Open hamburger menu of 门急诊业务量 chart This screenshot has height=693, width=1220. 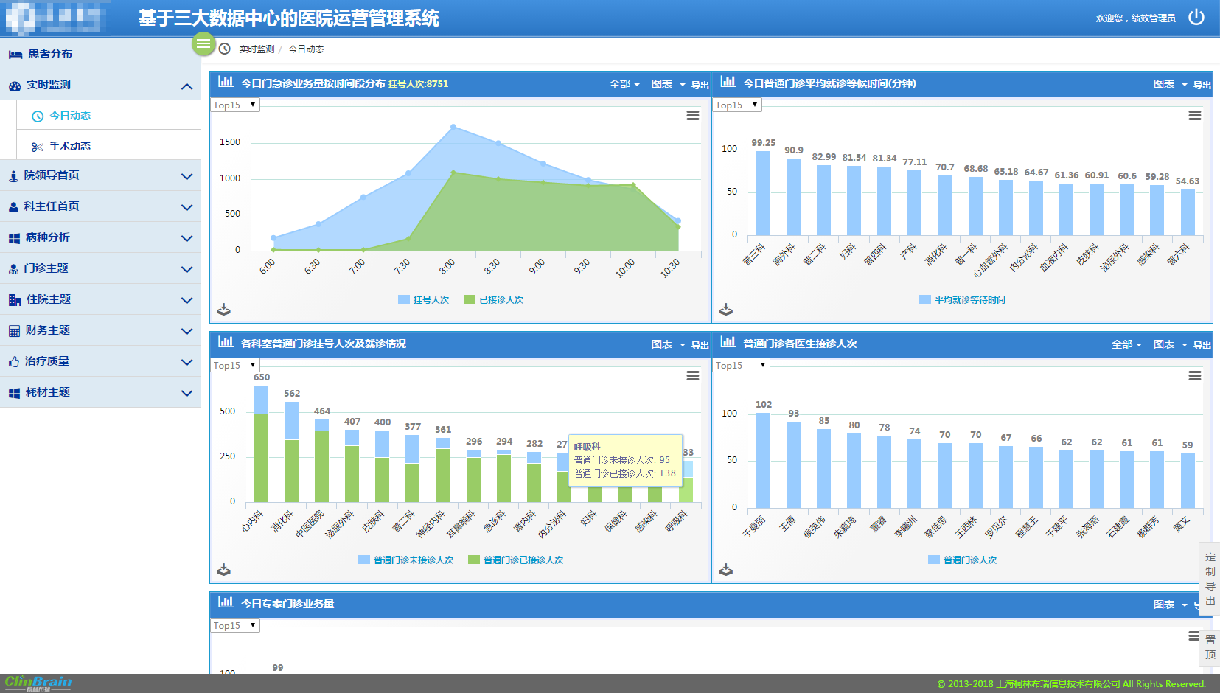pos(693,115)
